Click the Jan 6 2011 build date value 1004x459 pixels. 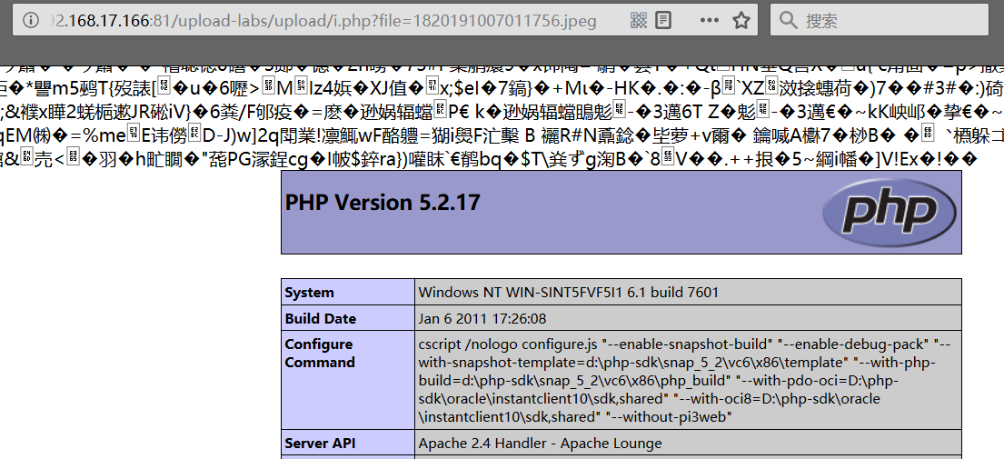click(x=482, y=319)
